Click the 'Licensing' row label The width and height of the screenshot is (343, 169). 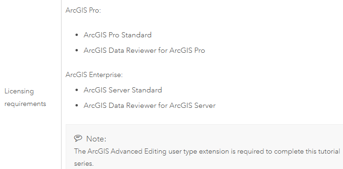click(19, 92)
